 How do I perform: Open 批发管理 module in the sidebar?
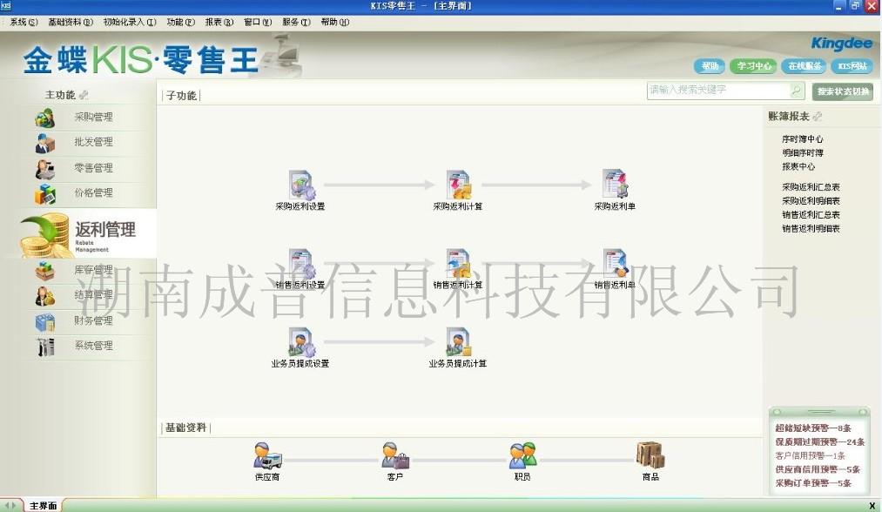click(93, 142)
